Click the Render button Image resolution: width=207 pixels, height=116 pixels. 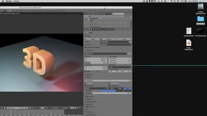[x=92, y=39]
